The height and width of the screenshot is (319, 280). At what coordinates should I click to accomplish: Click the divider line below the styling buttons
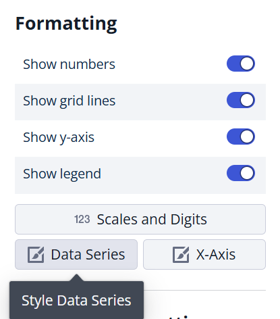[204, 290]
